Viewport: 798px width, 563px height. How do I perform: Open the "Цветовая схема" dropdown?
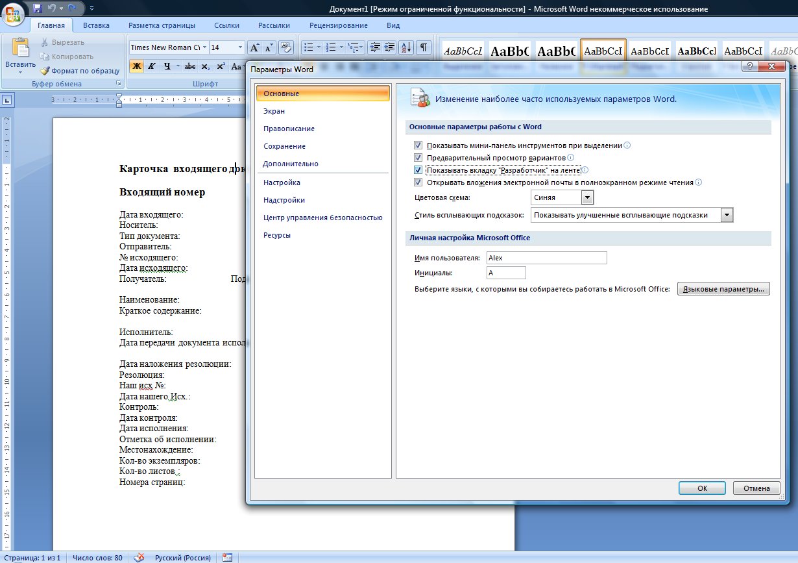click(587, 197)
